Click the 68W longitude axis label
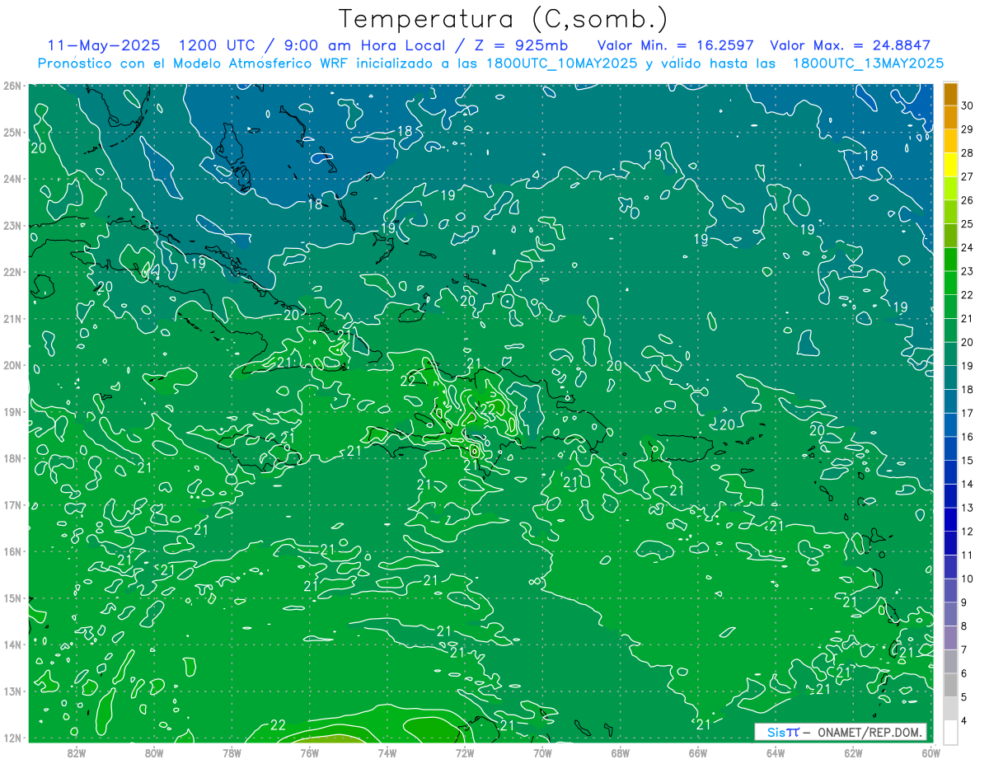Screen dimensions: 989x764 click(620, 752)
